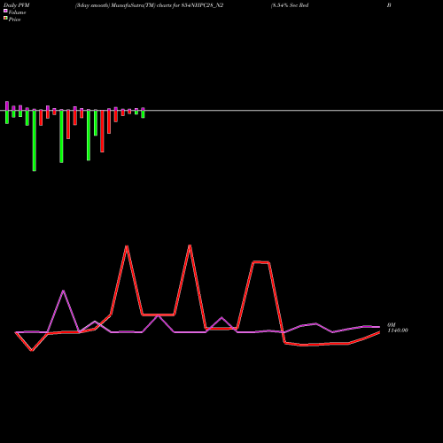Screen dimensions: 443x443
Task: Click the tallest red volume bar
Action: (x=102, y=131)
